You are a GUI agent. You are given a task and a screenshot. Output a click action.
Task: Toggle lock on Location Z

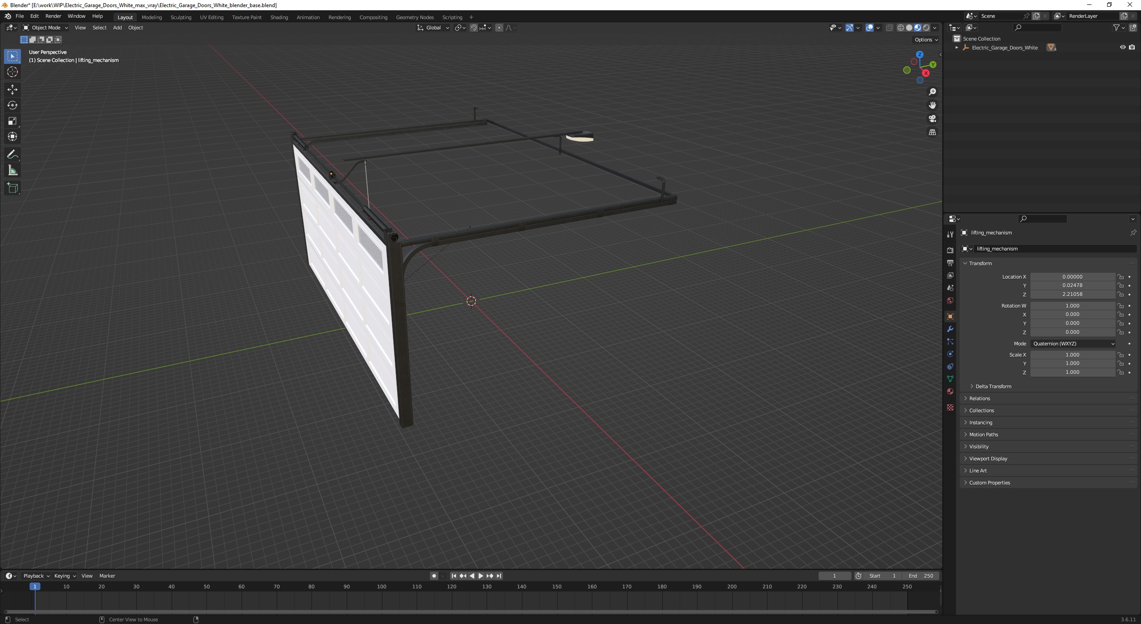1120,294
